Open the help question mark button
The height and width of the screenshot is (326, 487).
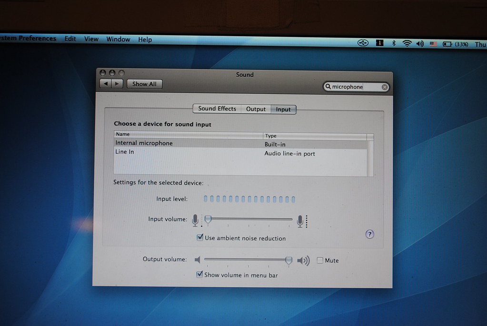point(369,234)
